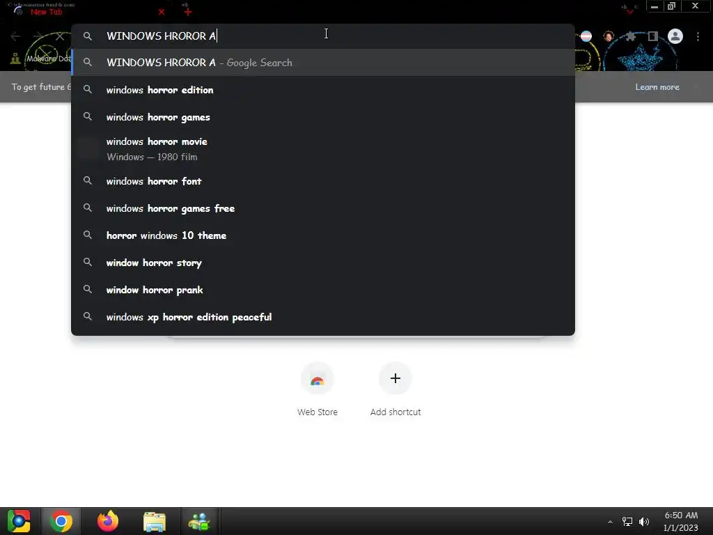Open the Chrome three-dot menu
The width and height of the screenshot is (713, 535).
[x=698, y=36]
